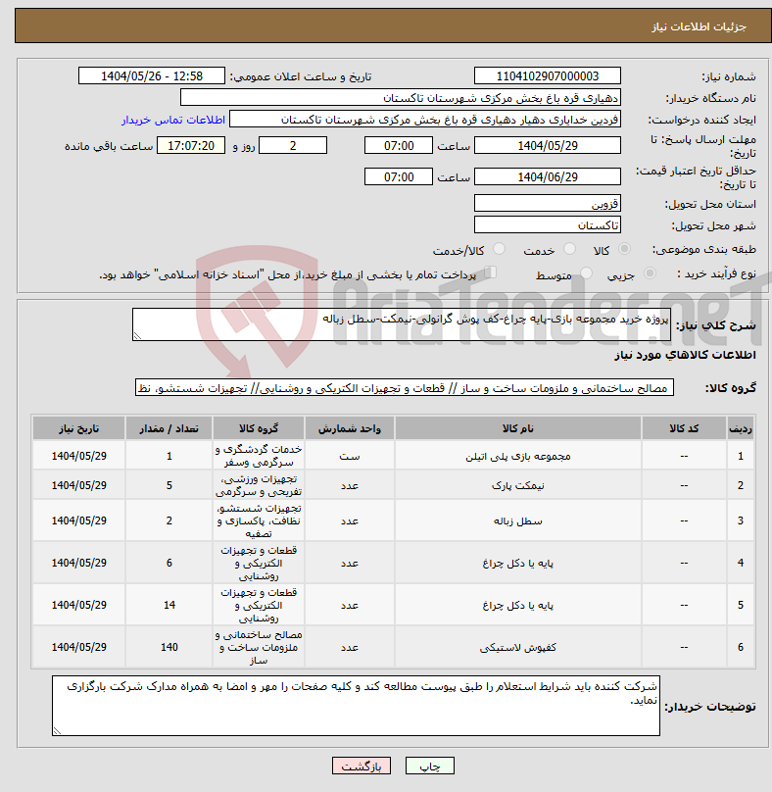
Task: Click the remaining time field 17:07:20
Action: pyautogui.click(x=191, y=145)
